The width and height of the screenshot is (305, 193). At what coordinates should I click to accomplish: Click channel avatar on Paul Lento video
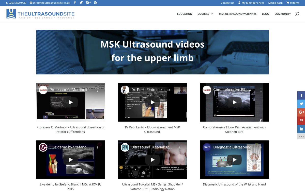[x=125, y=90]
